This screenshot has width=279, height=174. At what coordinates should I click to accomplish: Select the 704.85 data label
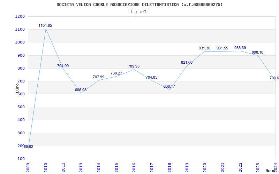(151, 77)
